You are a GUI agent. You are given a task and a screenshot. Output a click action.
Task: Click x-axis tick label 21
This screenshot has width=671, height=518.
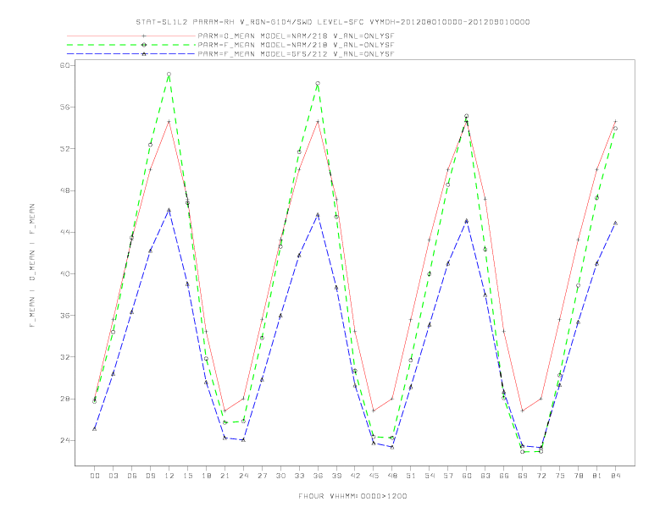pyautogui.click(x=225, y=476)
